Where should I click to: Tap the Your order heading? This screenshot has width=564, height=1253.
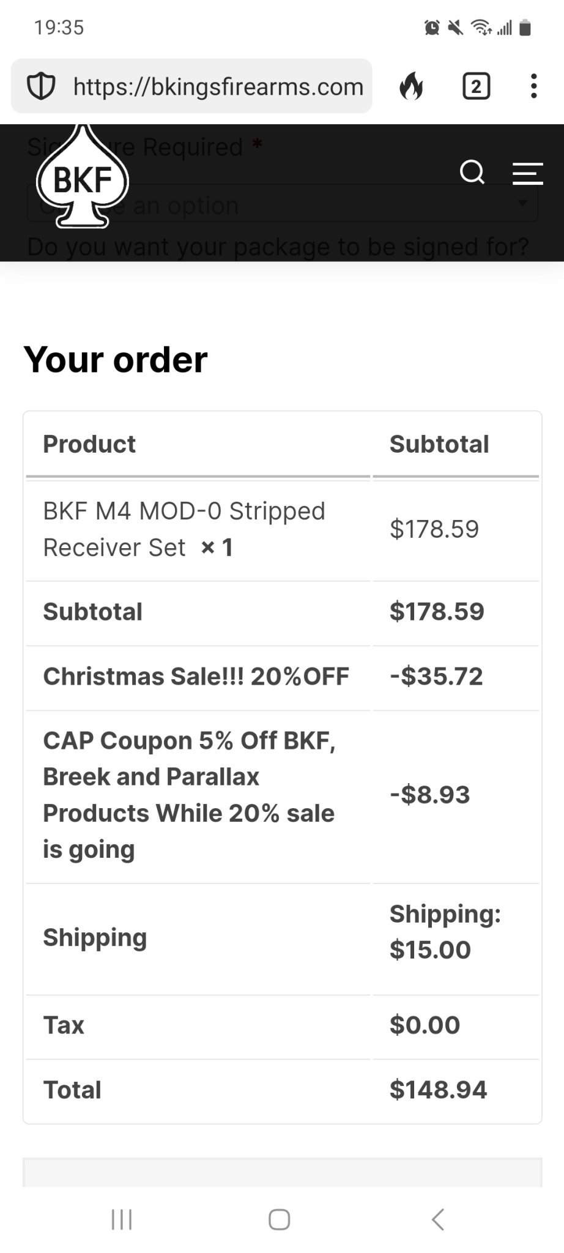(x=116, y=360)
